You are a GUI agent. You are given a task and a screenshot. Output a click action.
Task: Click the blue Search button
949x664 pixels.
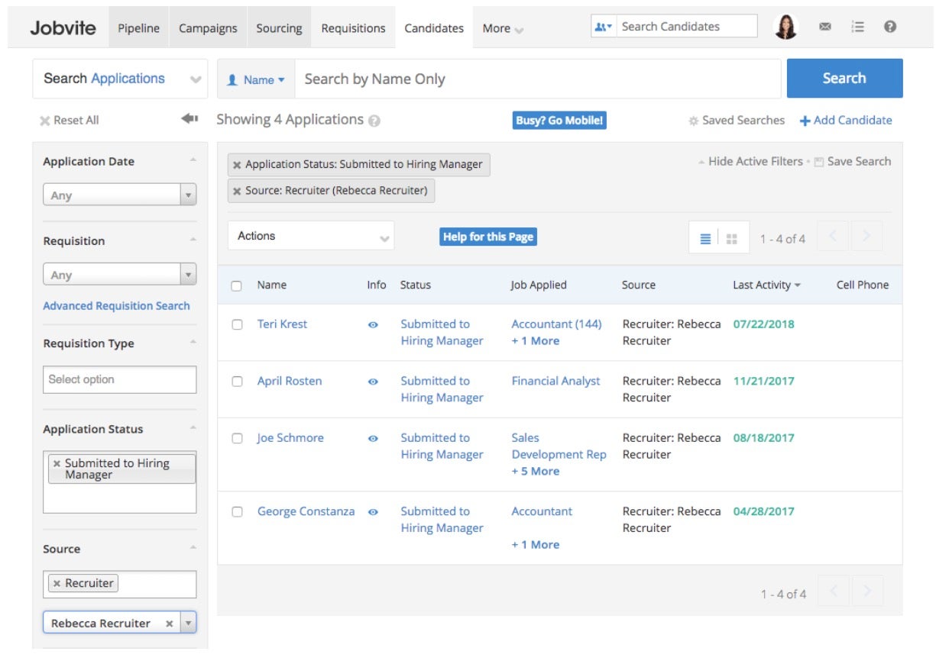(844, 78)
